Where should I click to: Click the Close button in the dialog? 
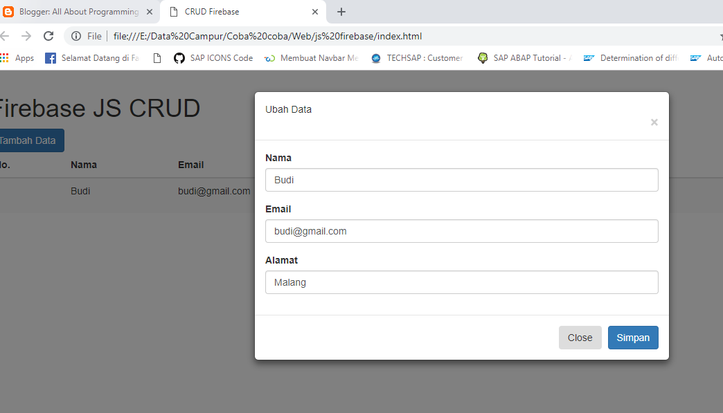pos(580,338)
